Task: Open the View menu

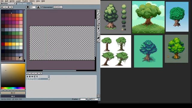Action: pyautogui.click(x=38, y=1)
